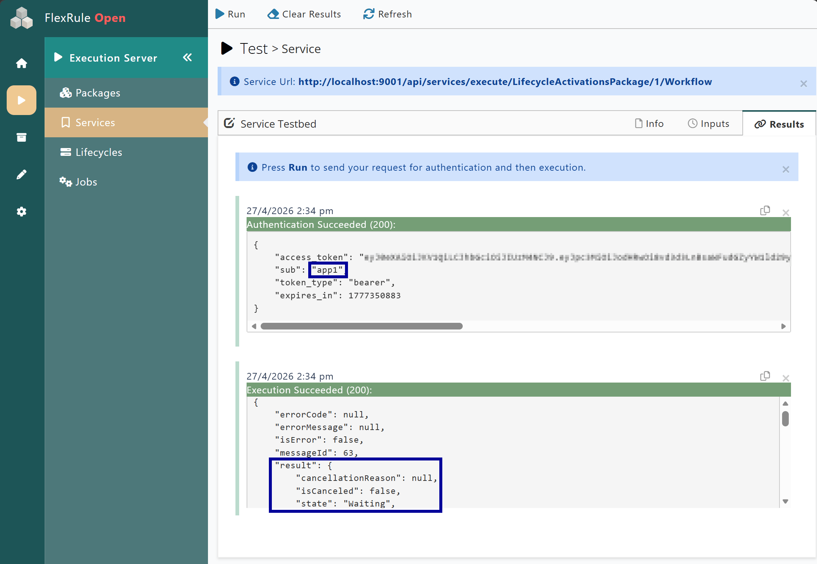Click left arrow of authentication horizontal scrollbar
817x564 pixels.
pos(254,326)
